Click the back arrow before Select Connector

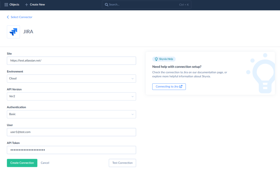point(8,17)
